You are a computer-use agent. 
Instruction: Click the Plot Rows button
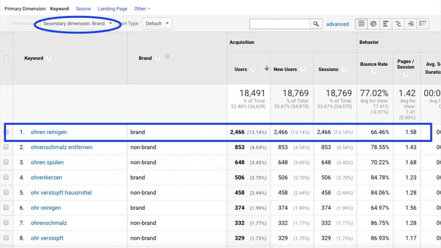23,24
